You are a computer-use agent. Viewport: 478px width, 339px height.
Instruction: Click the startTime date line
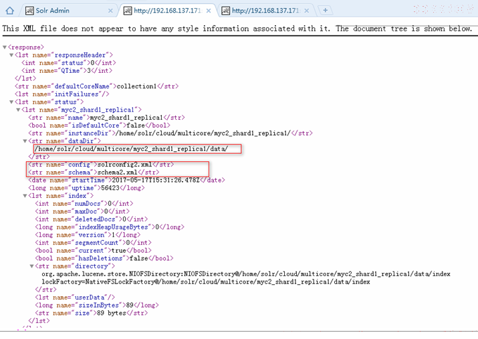tap(126, 180)
